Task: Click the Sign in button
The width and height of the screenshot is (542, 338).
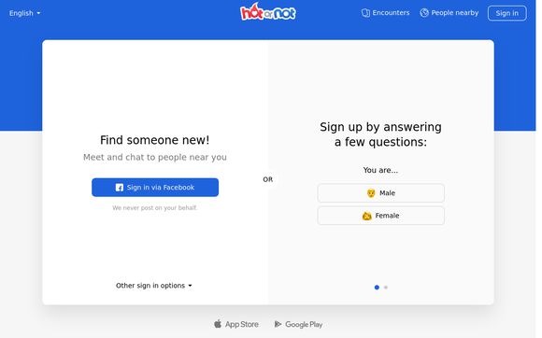Action: [x=507, y=13]
